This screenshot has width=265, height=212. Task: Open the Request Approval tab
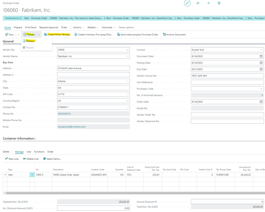48,27
